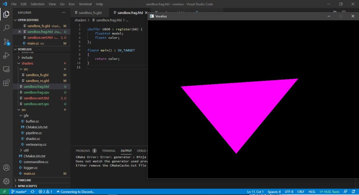Open the Manage gear menu
This screenshot has height=195, width=359.
(x=6, y=181)
